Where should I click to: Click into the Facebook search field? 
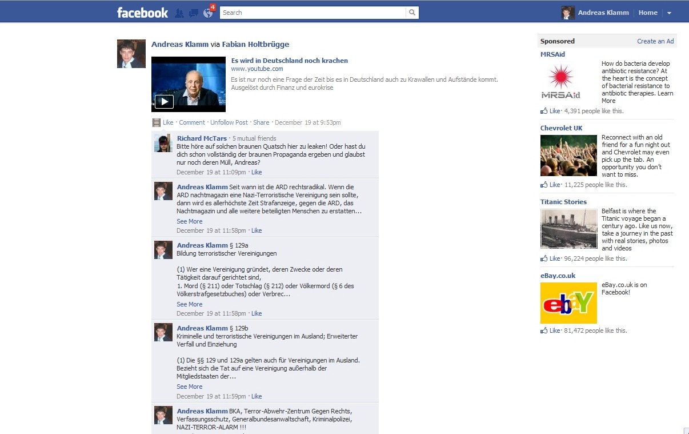312,13
